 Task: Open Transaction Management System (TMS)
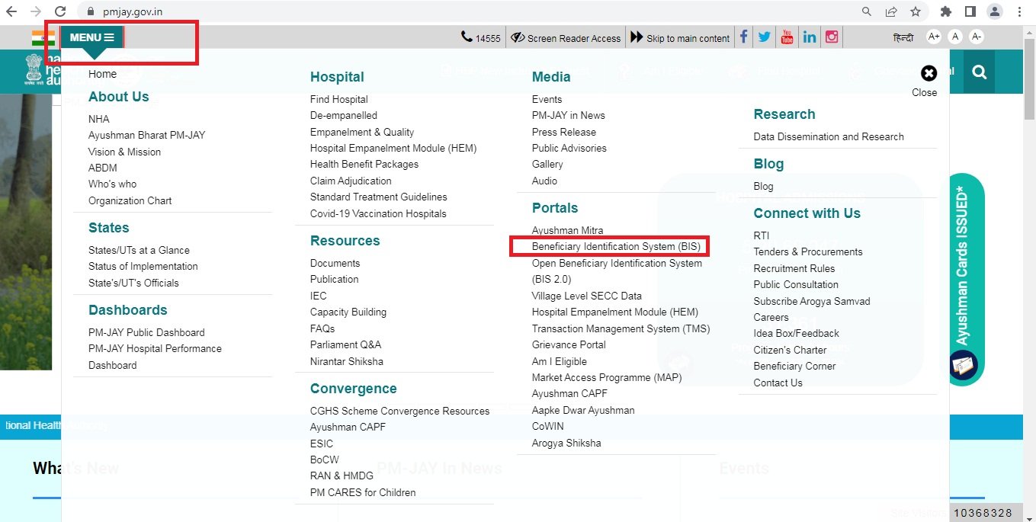tap(621, 328)
